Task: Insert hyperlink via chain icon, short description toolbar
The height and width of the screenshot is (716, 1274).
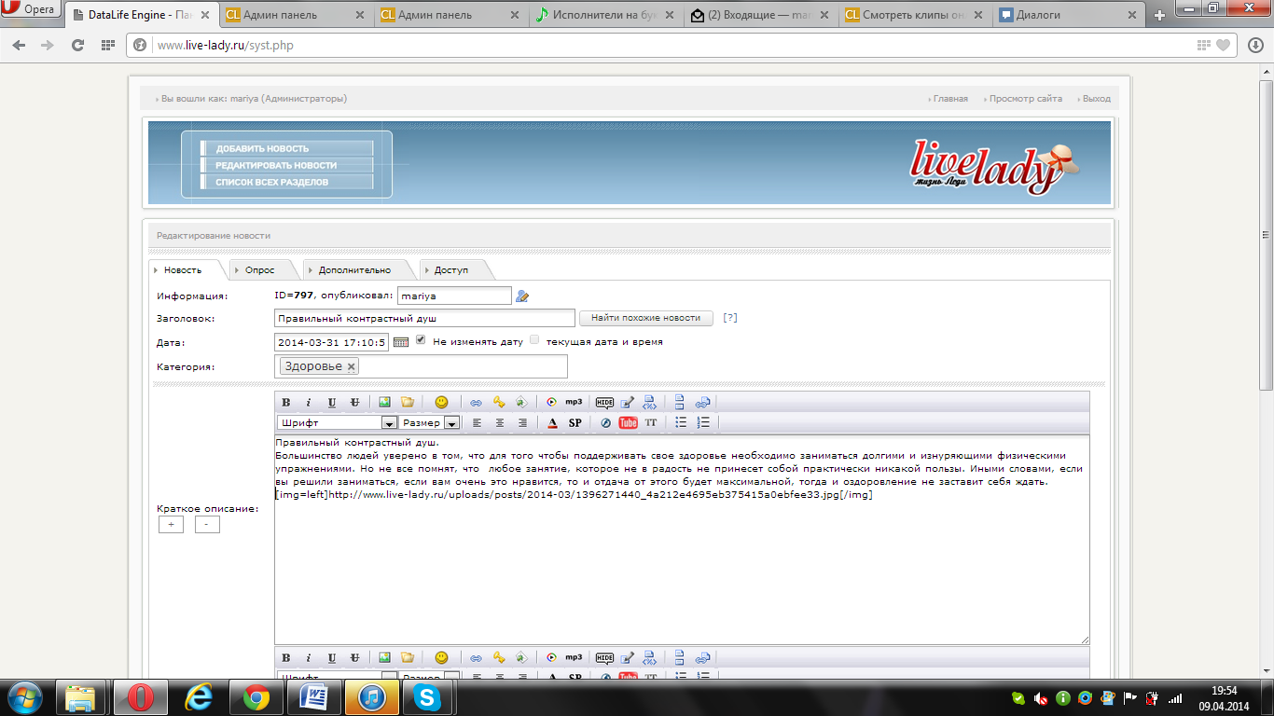Action: click(476, 402)
